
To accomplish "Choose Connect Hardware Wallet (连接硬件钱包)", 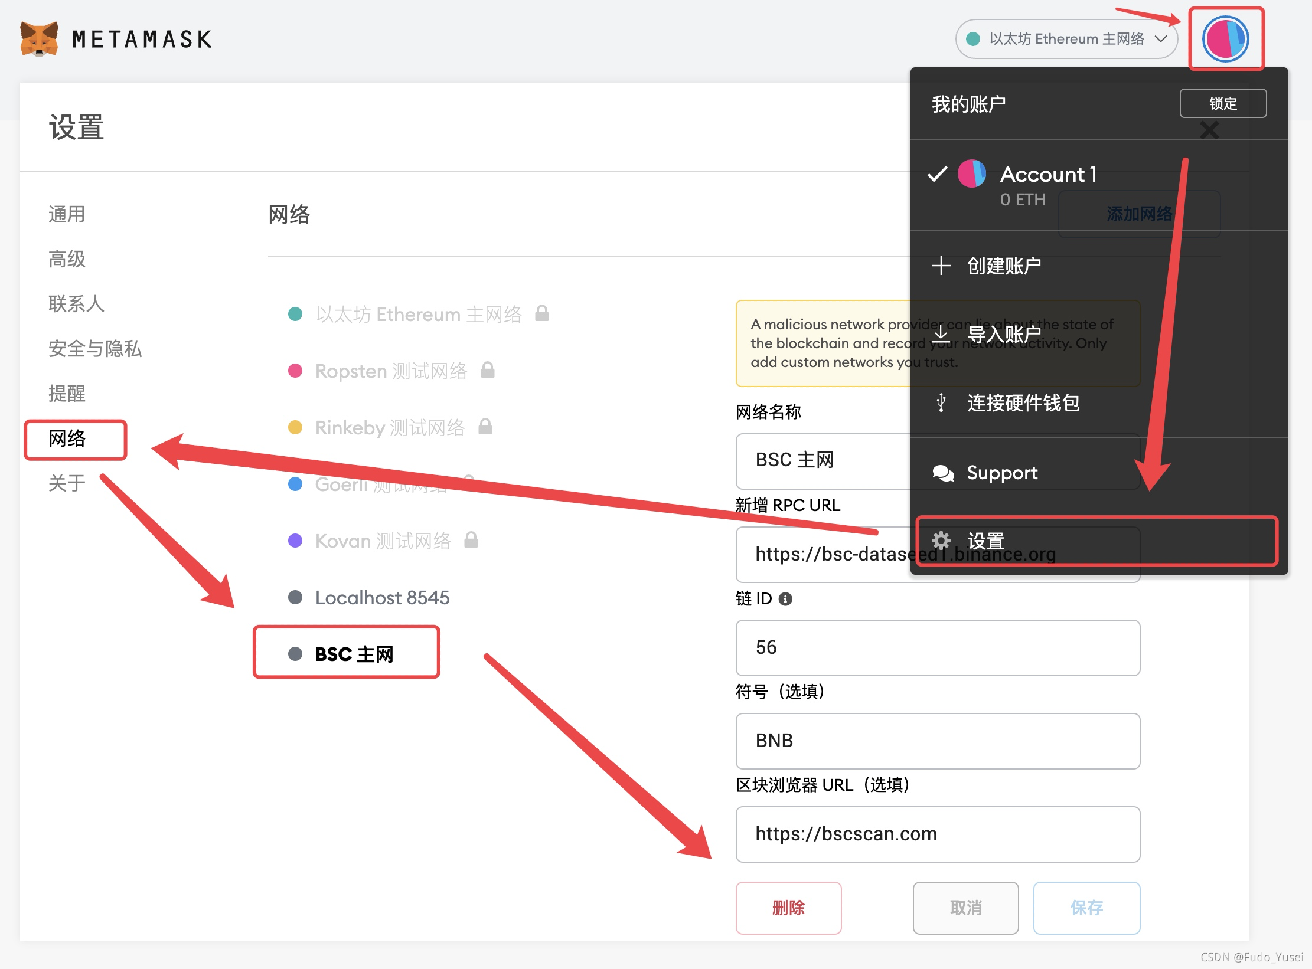I will click(x=1098, y=402).
